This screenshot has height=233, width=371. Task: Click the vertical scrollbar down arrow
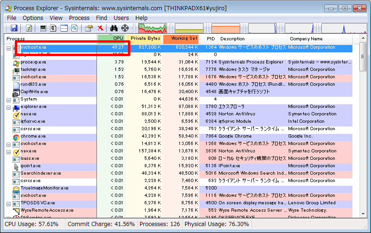[x=363, y=214]
